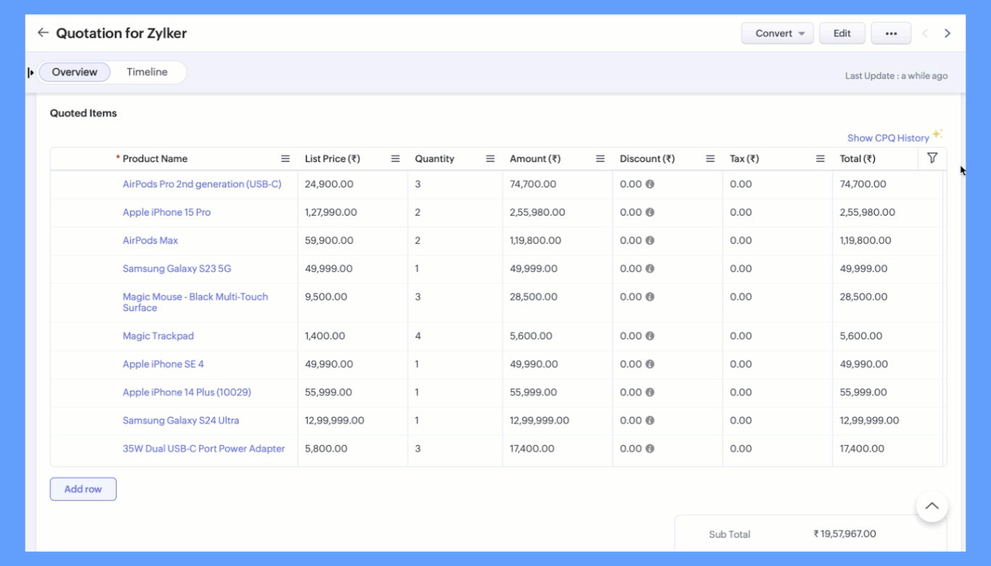Click the total 1,19,800.00 in Total column
Screen dimensions: 991x566
pos(866,240)
